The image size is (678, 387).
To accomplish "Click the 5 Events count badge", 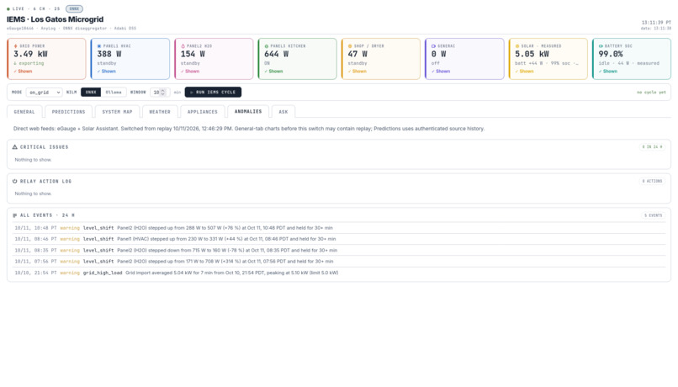I will coord(654,215).
